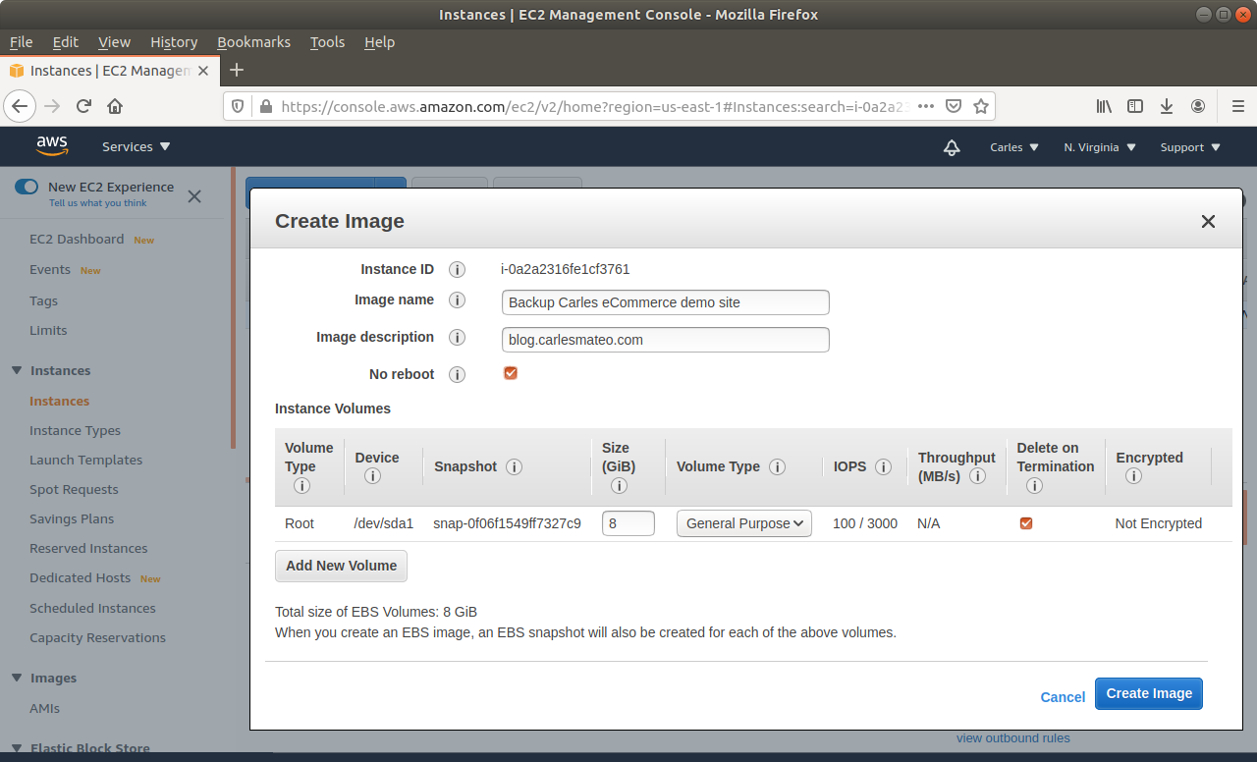Collapse the Elastic Block Store section

17,748
